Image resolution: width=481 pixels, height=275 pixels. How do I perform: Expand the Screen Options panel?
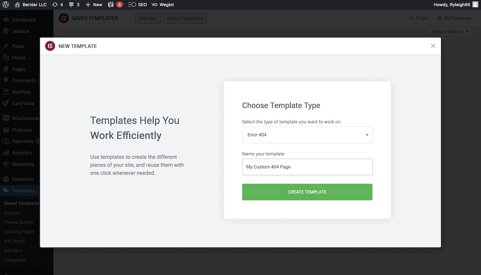(451, 32)
